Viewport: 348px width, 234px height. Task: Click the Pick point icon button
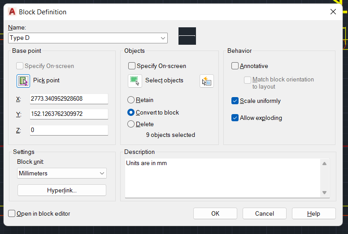coord(23,81)
